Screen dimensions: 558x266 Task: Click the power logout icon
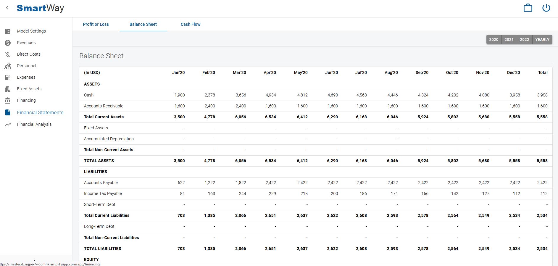tap(546, 8)
